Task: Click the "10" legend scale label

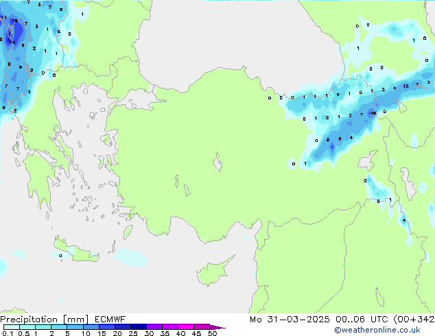Action: click(86, 333)
